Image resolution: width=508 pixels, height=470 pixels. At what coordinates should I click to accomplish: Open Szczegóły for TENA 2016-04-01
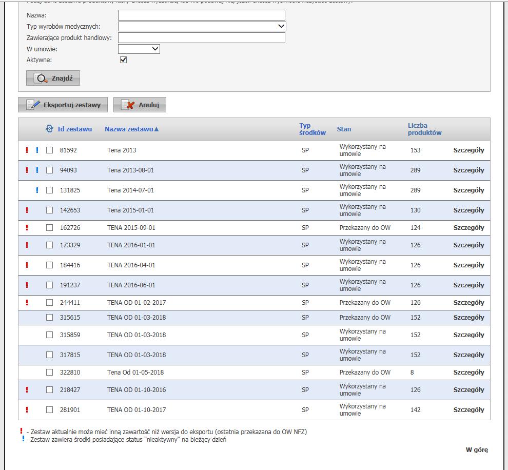pyautogui.click(x=468, y=265)
